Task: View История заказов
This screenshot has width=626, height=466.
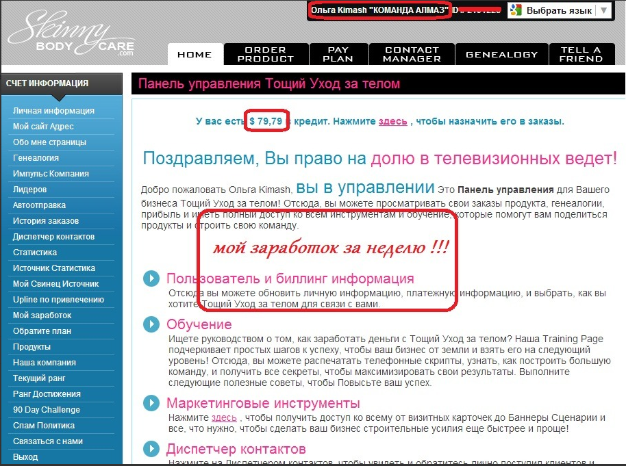Action: [x=45, y=221]
